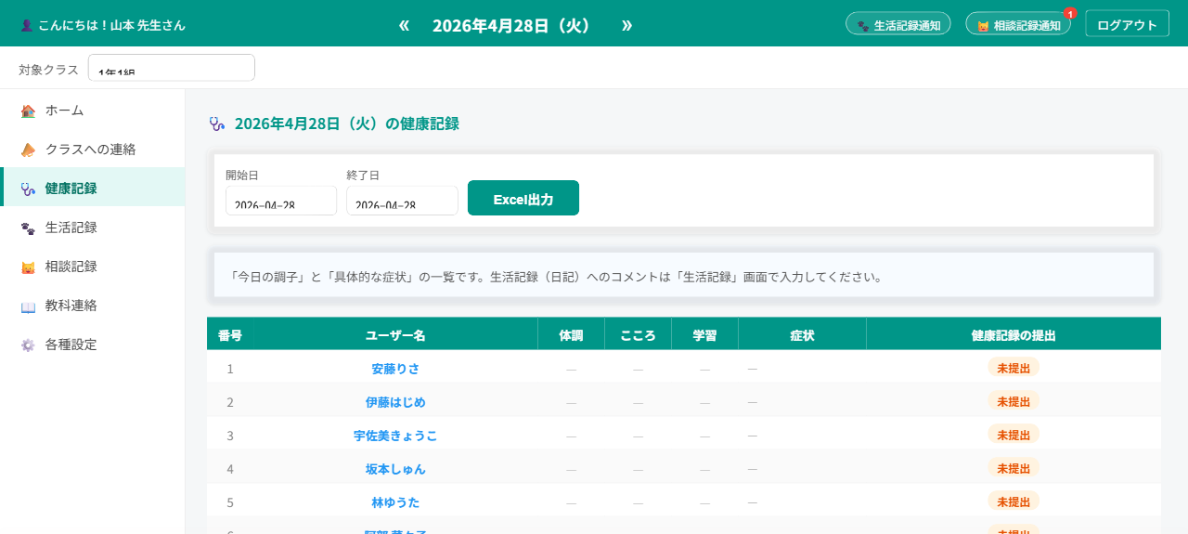Click the 健康記録の提出 column header

1014,335
